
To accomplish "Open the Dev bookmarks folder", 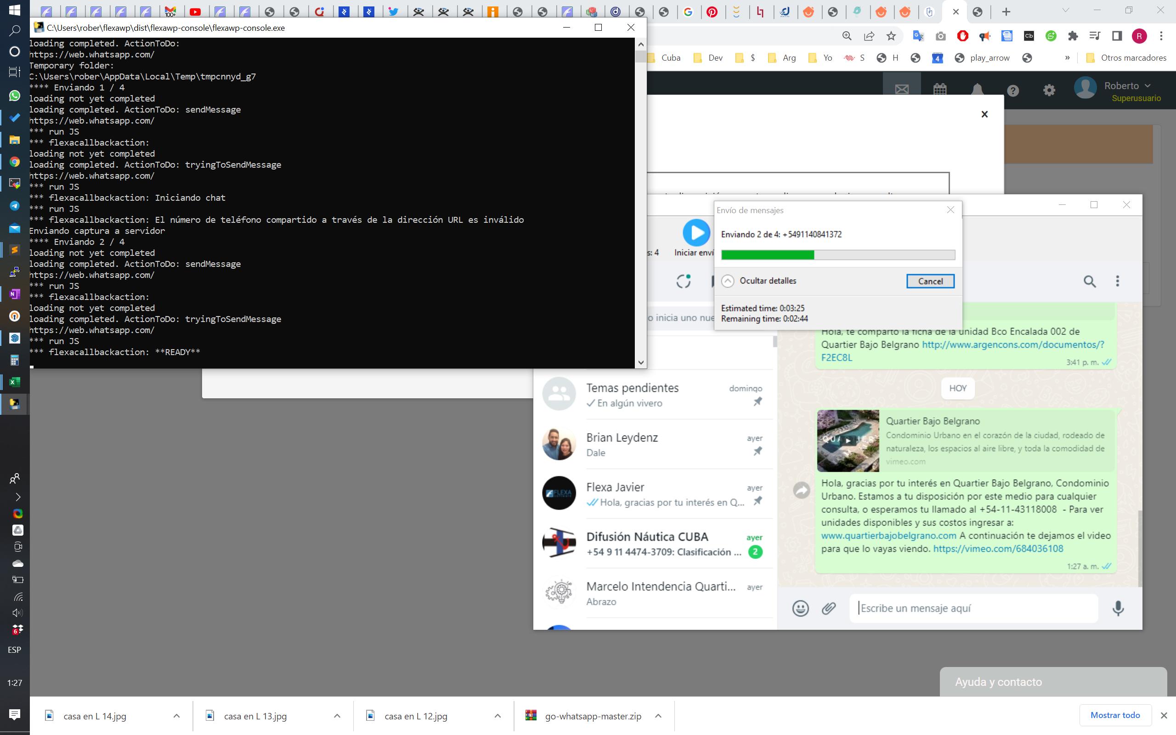I will point(708,58).
